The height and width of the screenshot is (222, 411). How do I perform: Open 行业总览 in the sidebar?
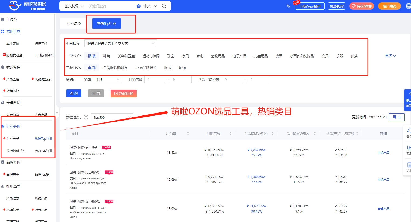(13, 139)
